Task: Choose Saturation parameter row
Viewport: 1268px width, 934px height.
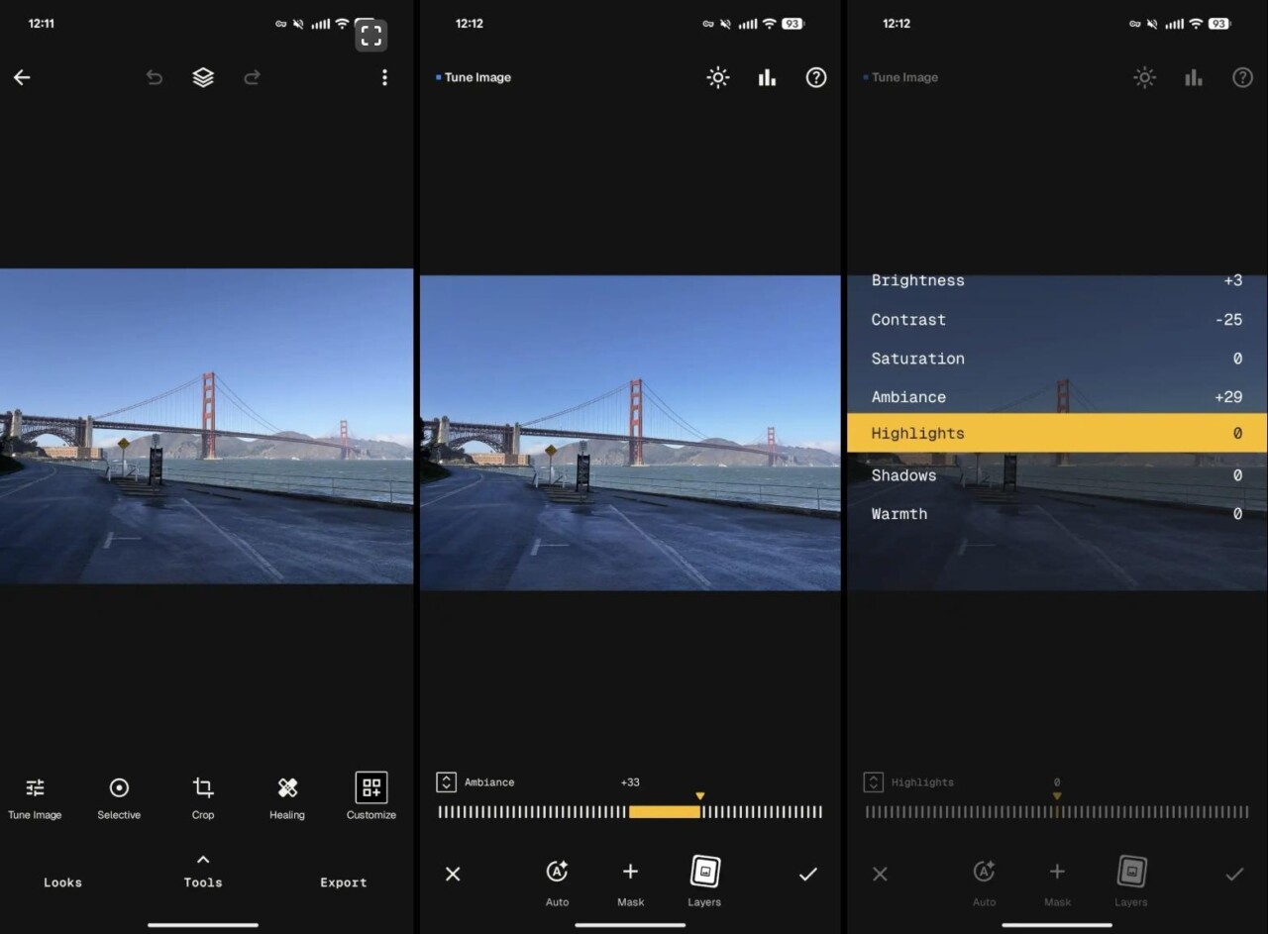Action: (1057, 359)
